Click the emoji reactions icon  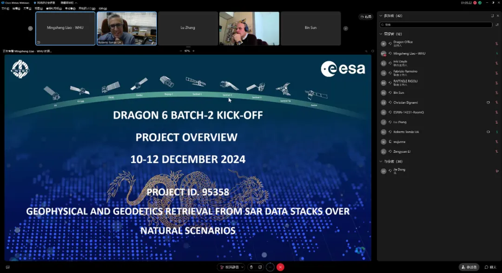(260, 267)
